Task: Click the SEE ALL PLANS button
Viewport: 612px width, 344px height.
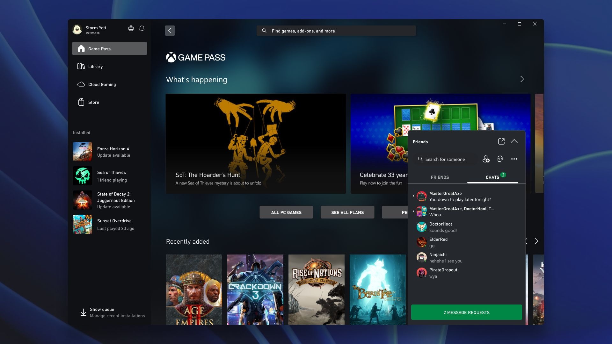Action: click(347, 212)
